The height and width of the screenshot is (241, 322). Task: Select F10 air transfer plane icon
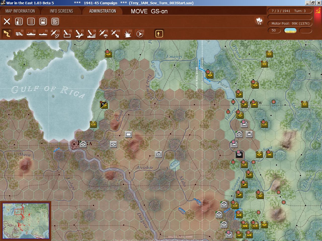click(115, 34)
